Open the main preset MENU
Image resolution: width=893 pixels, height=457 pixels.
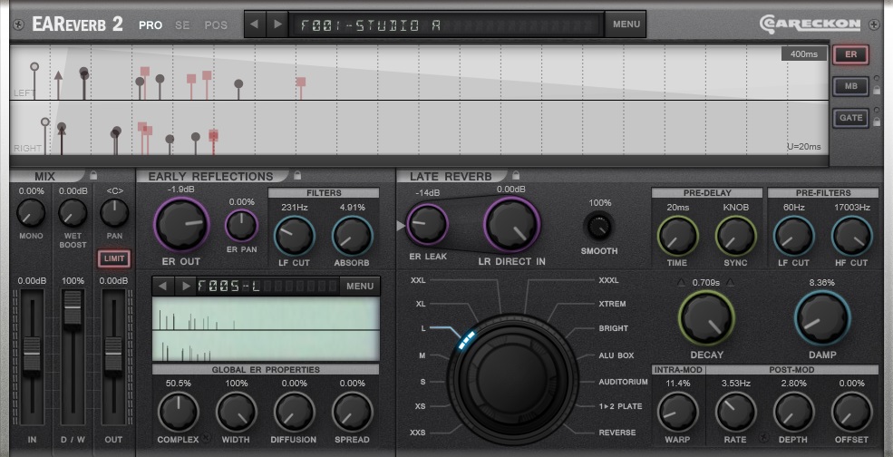pos(626,24)
